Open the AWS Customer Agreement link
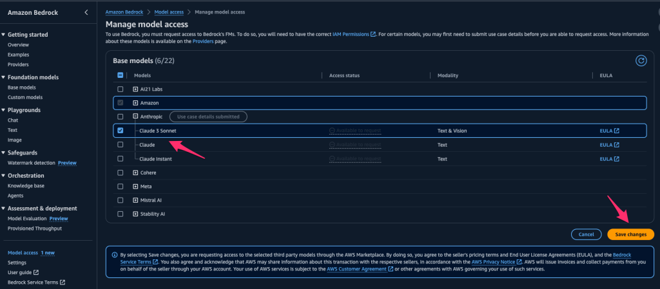The height and width of the screenshot is (289, 660). click(x=360, y=269)
